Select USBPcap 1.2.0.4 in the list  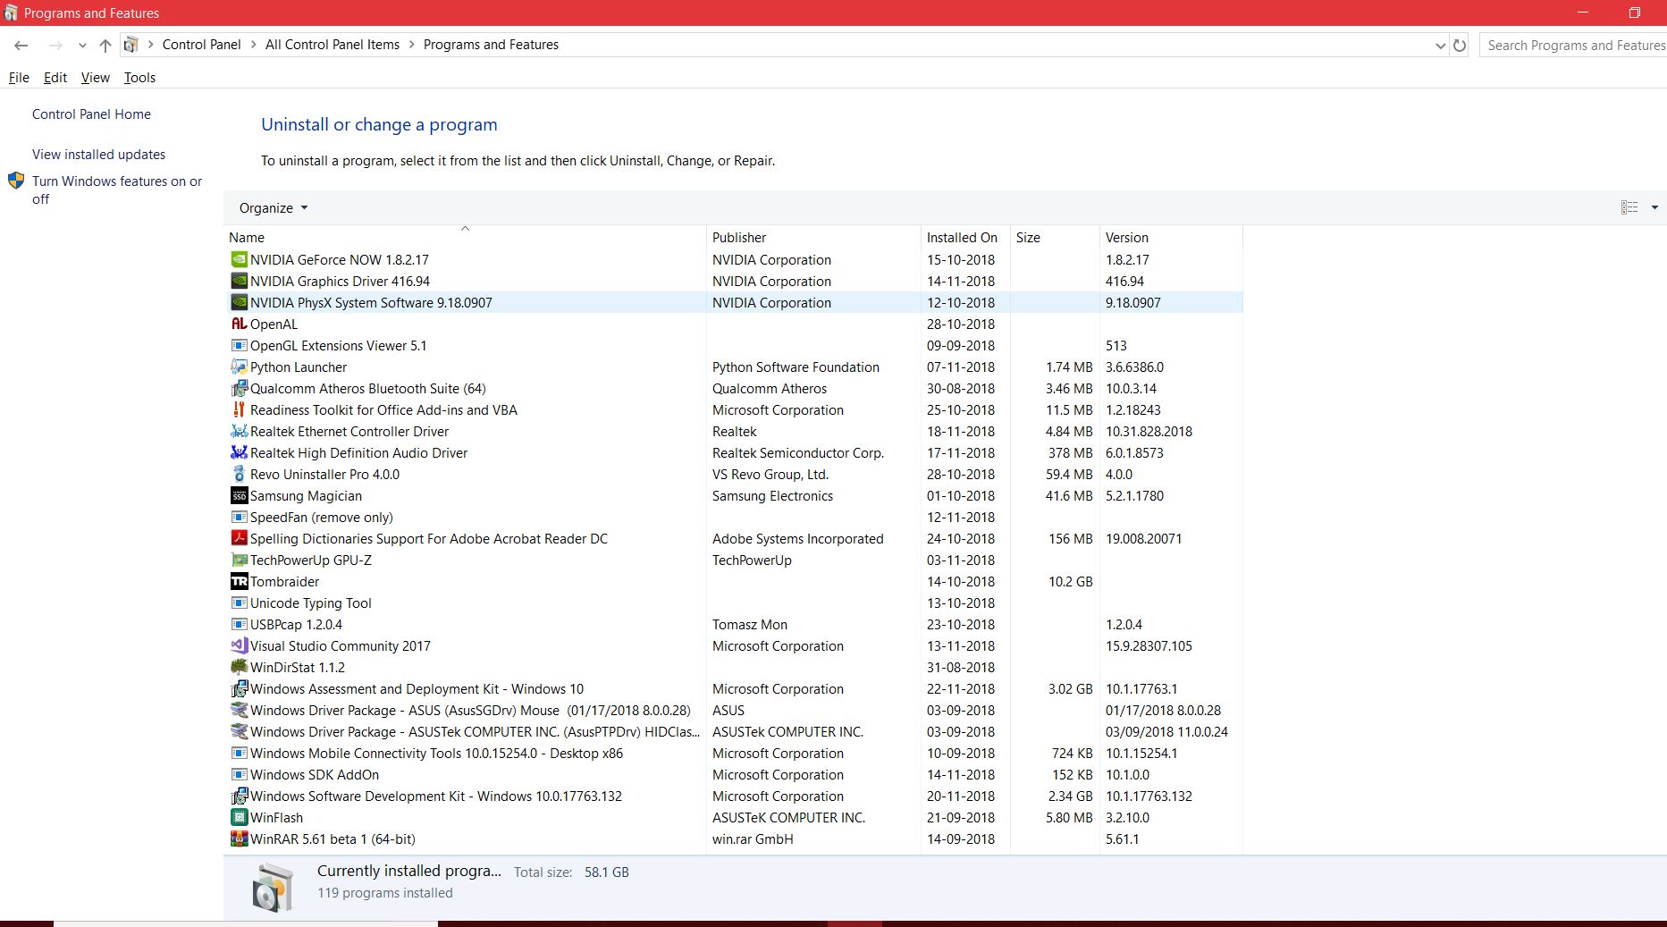pyautogui.click(x=733, y=625)
